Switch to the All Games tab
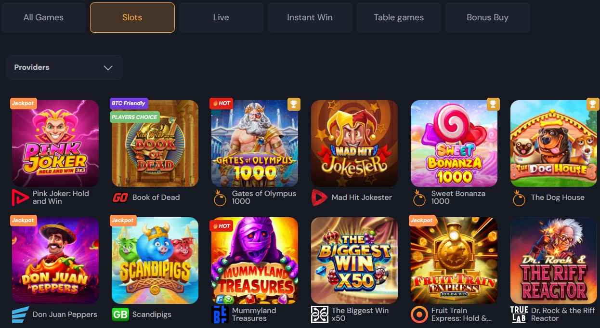Image resolution: width=600 pixels, height=328 pixels. 43,17
